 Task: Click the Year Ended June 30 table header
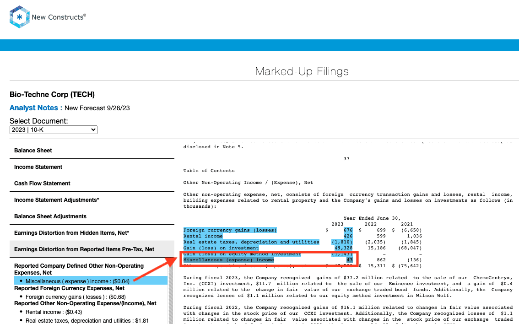(372, 218)
